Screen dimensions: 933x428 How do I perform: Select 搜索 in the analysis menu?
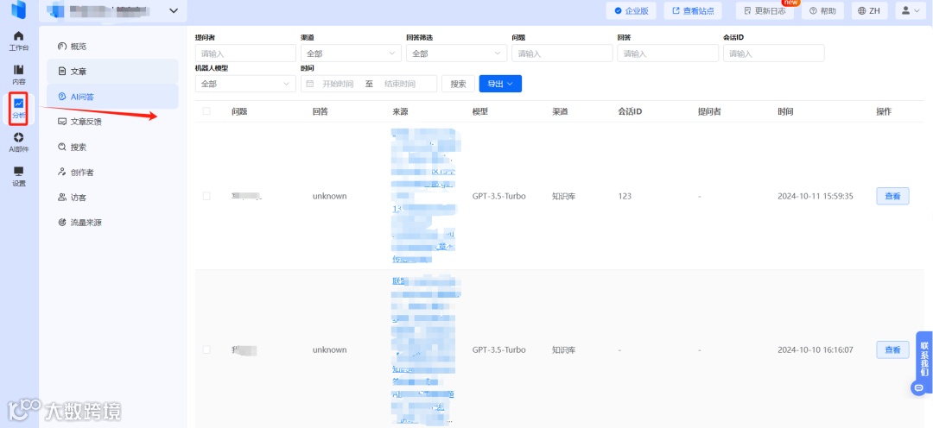112,147
